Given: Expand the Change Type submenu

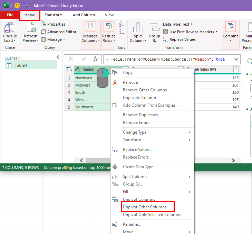Looking at the screenshot, I should click(152, 132).
